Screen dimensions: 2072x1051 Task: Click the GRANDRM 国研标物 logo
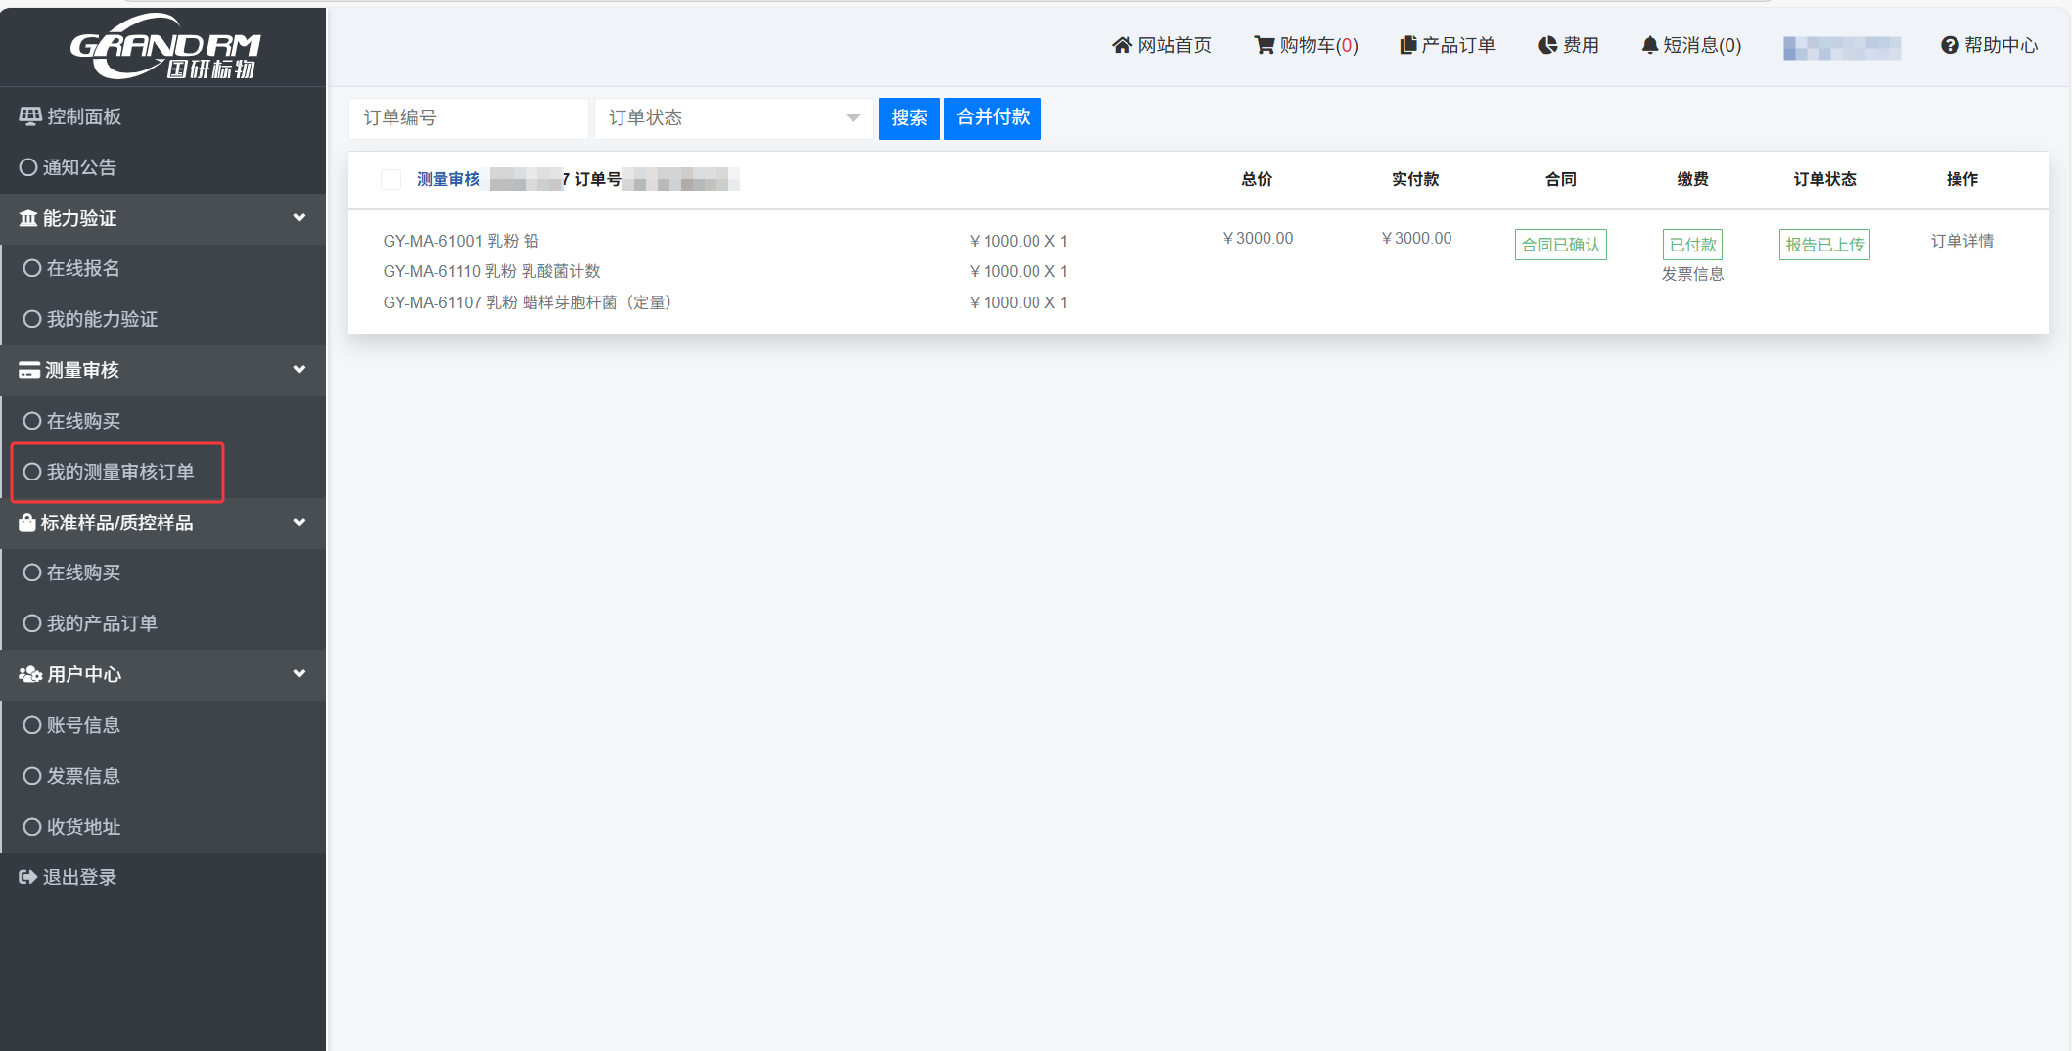click(x=164, y=46)
